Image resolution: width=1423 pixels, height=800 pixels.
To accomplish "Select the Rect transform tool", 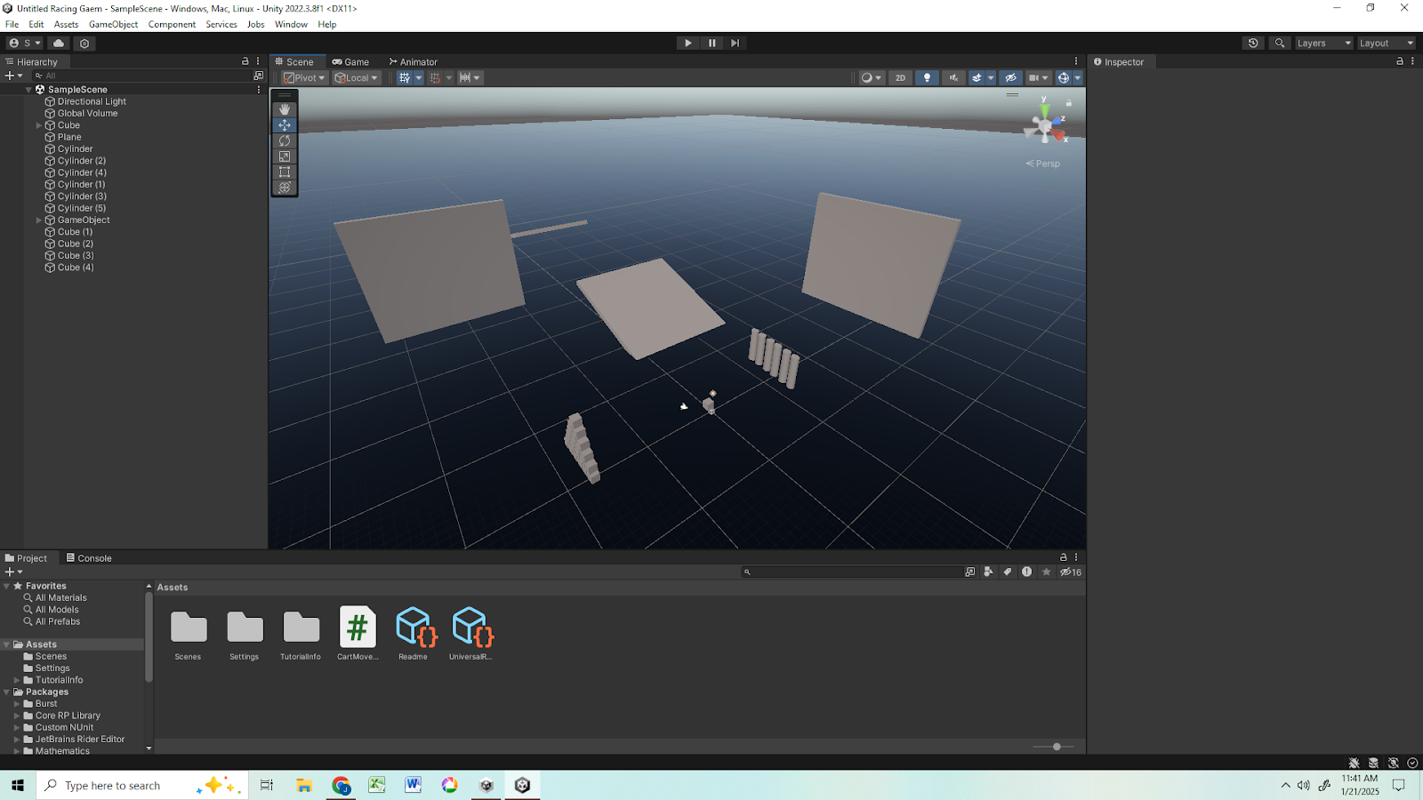I will (285, 172).
